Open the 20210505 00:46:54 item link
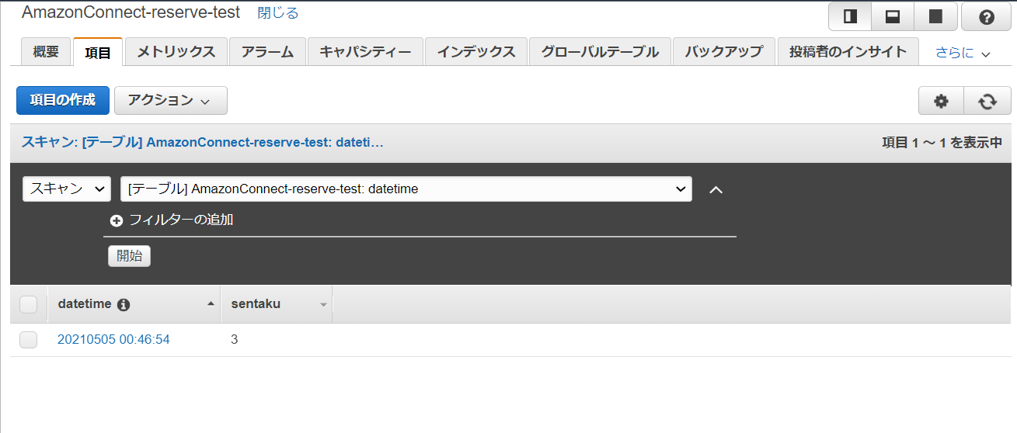 pyautogui.click(x=113, y=340)
